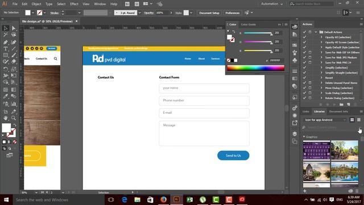Open the Icon for app Android library dropdown
This screenshot has height=205, width=364.
[325, 120]
